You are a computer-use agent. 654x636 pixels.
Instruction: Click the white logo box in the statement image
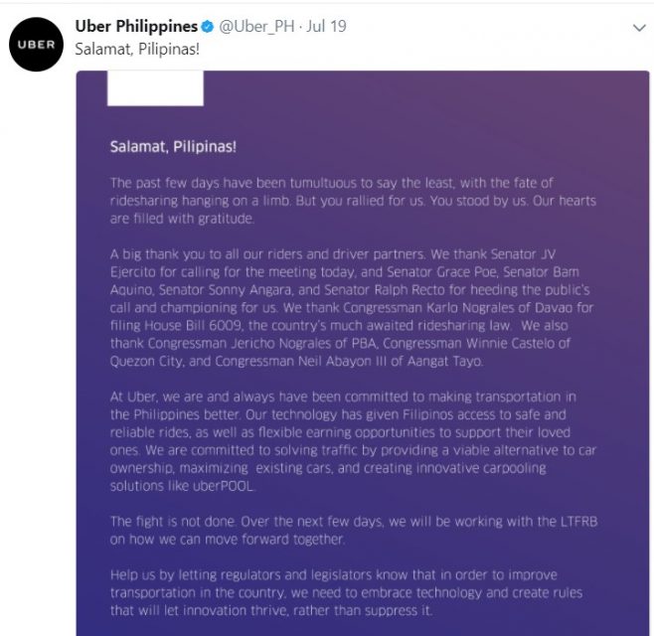pos(155,88)
